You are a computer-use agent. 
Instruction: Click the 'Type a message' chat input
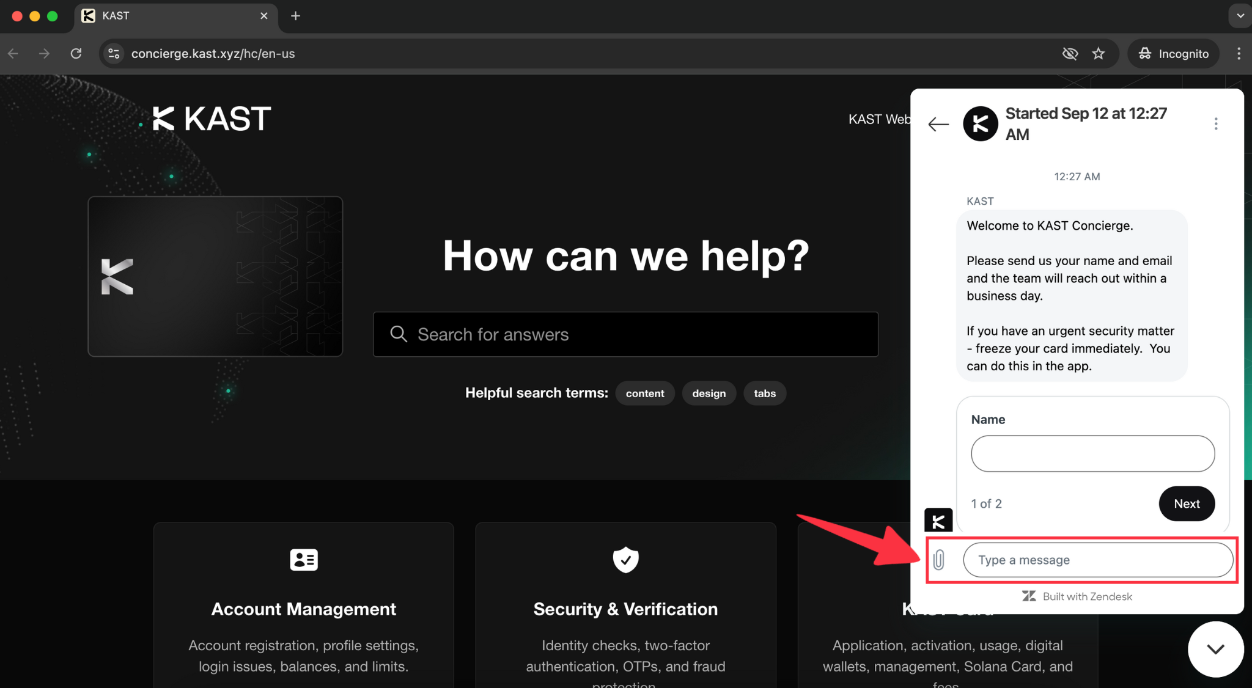(x=1098, y=560)
